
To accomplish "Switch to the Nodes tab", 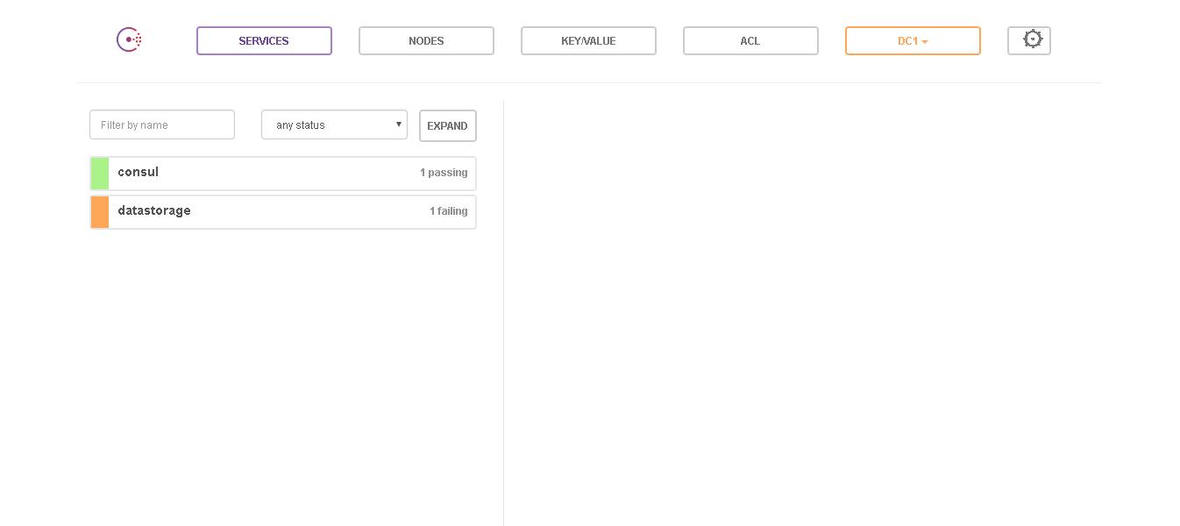I will coord(426,40).
